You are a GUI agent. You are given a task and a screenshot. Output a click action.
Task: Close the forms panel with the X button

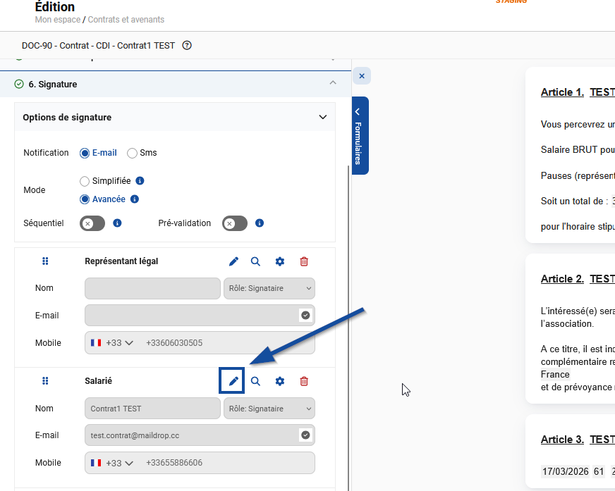pyautogui.click(x=362, y=76)
